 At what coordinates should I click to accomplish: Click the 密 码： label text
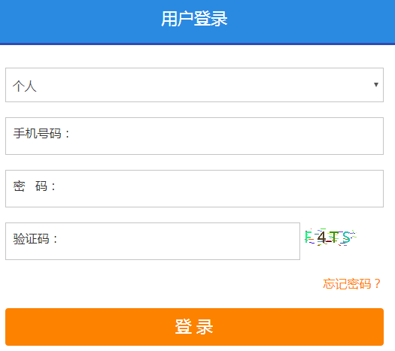[35, 186]
